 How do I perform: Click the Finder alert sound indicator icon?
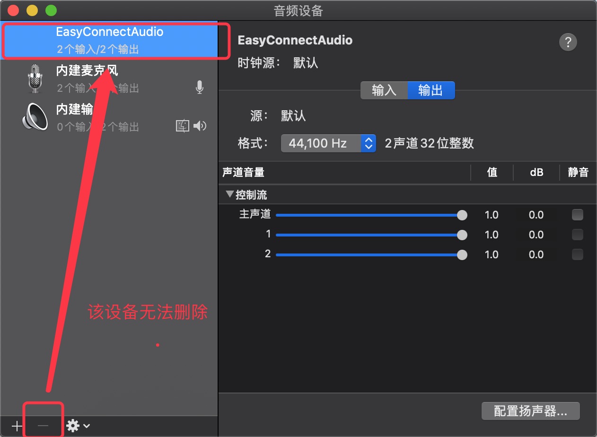pyautogui.click(x=183, y=125)
